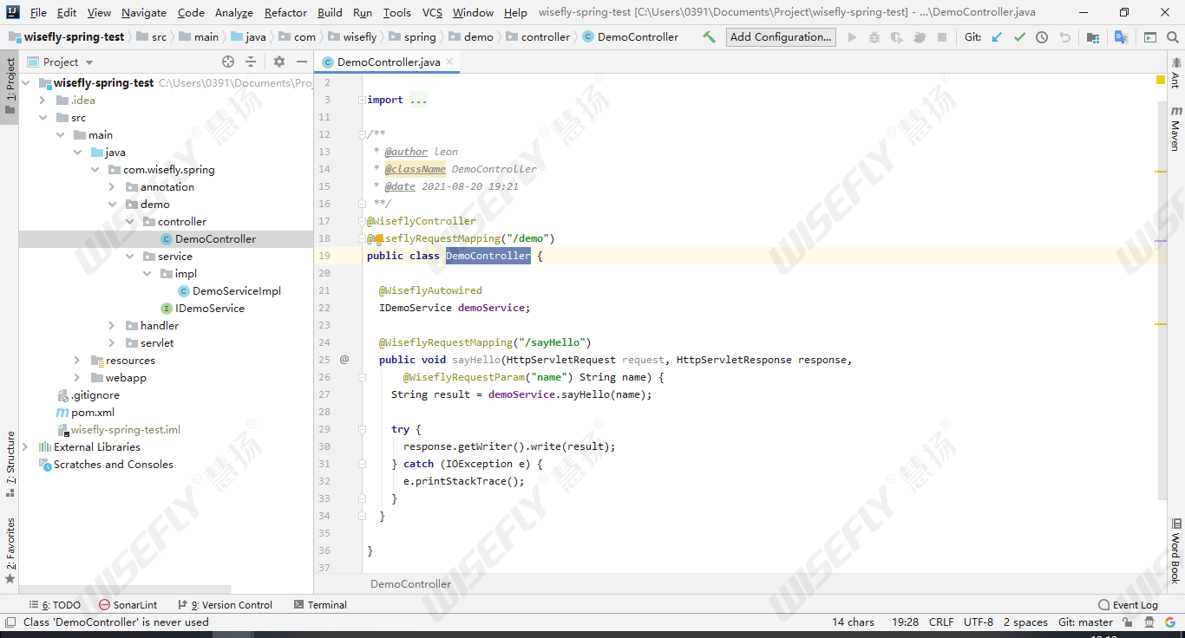Expand the servlet package arrow
This screenshot has width=1185, height=638.
(112, 342)
